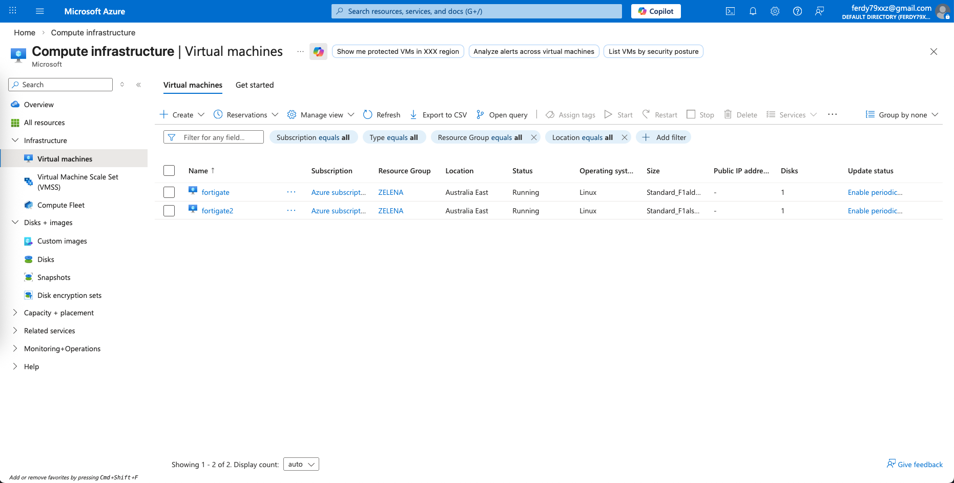Click the Help question mark icon
954x483 pixels.
(797, 11)
